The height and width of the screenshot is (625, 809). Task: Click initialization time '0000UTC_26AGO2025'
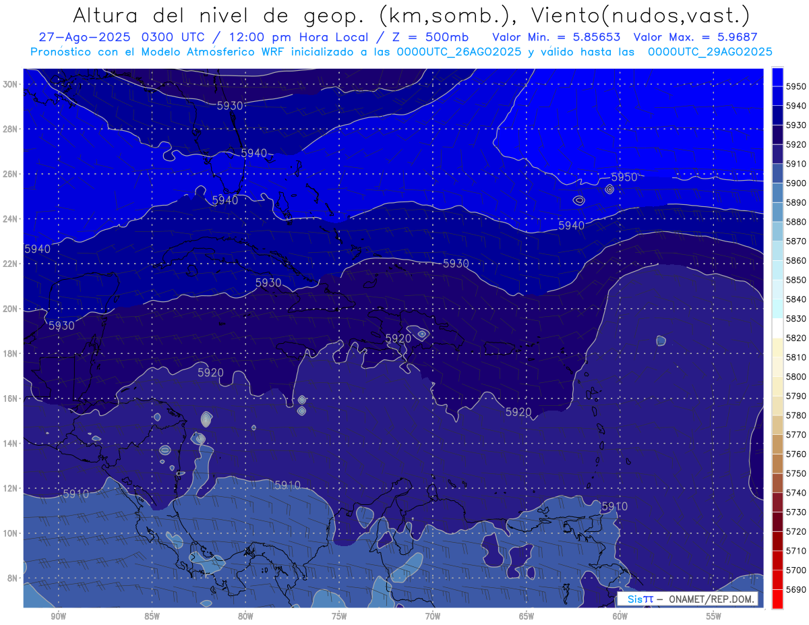tap(459, 52)
